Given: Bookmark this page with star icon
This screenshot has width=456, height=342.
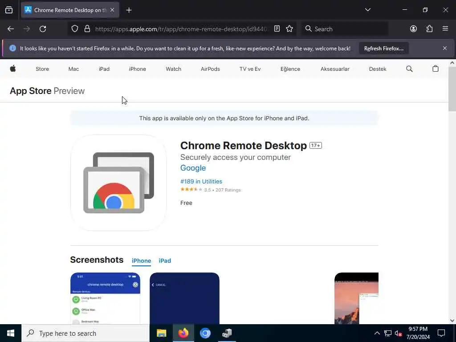Looking at the screenshot, I should pos(289,29).
